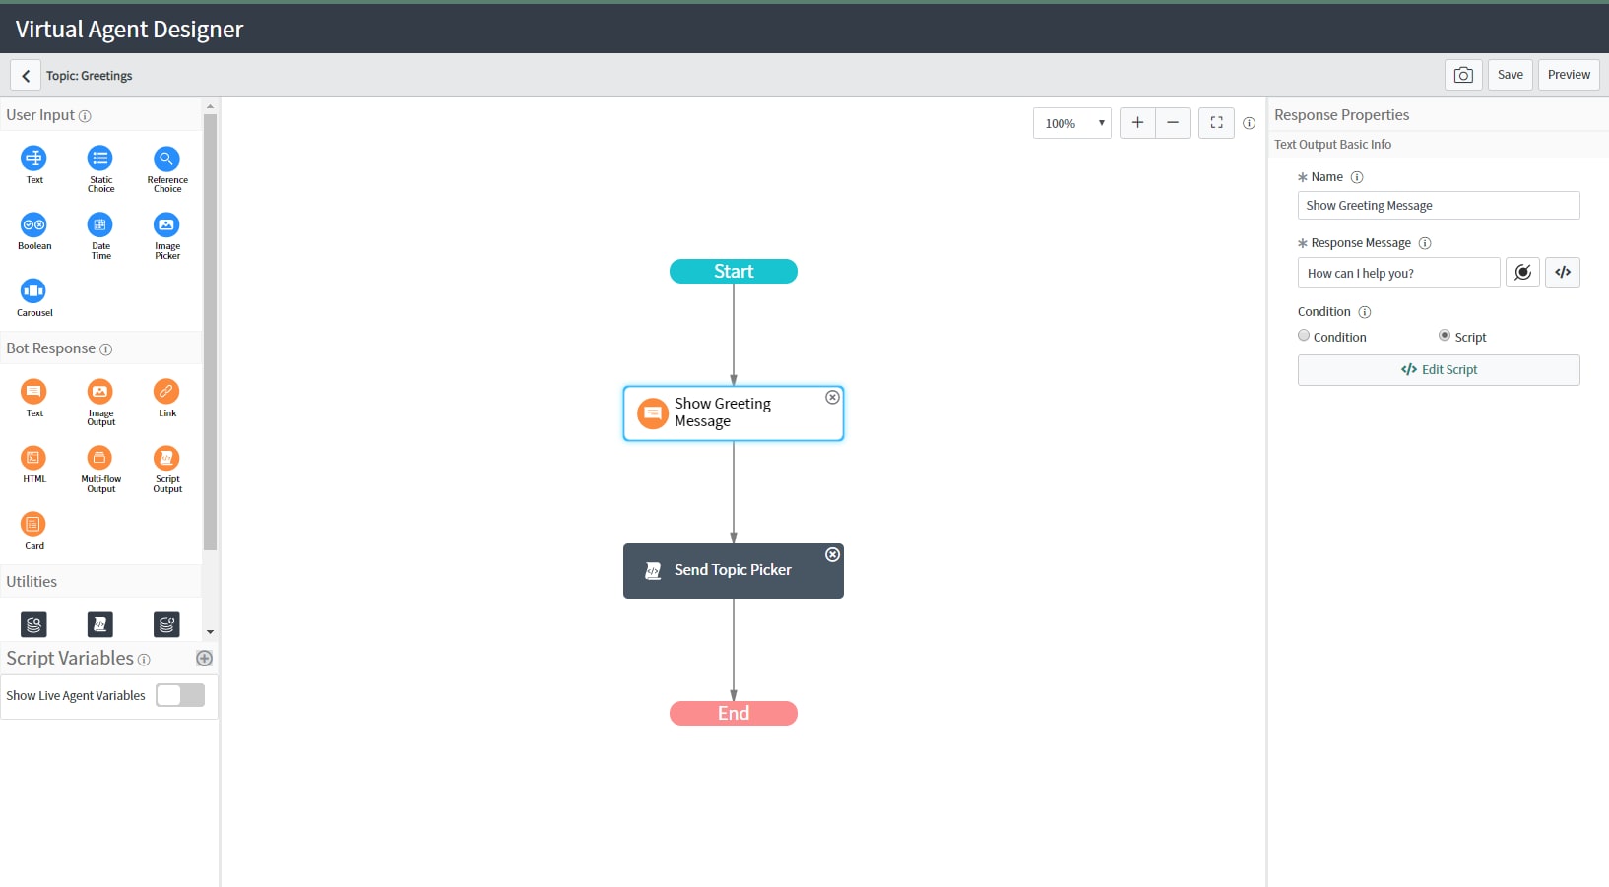Select the Bot Response Text icon
The height and width of the screenshot is (887, 1609).
[x=33, y=392]
